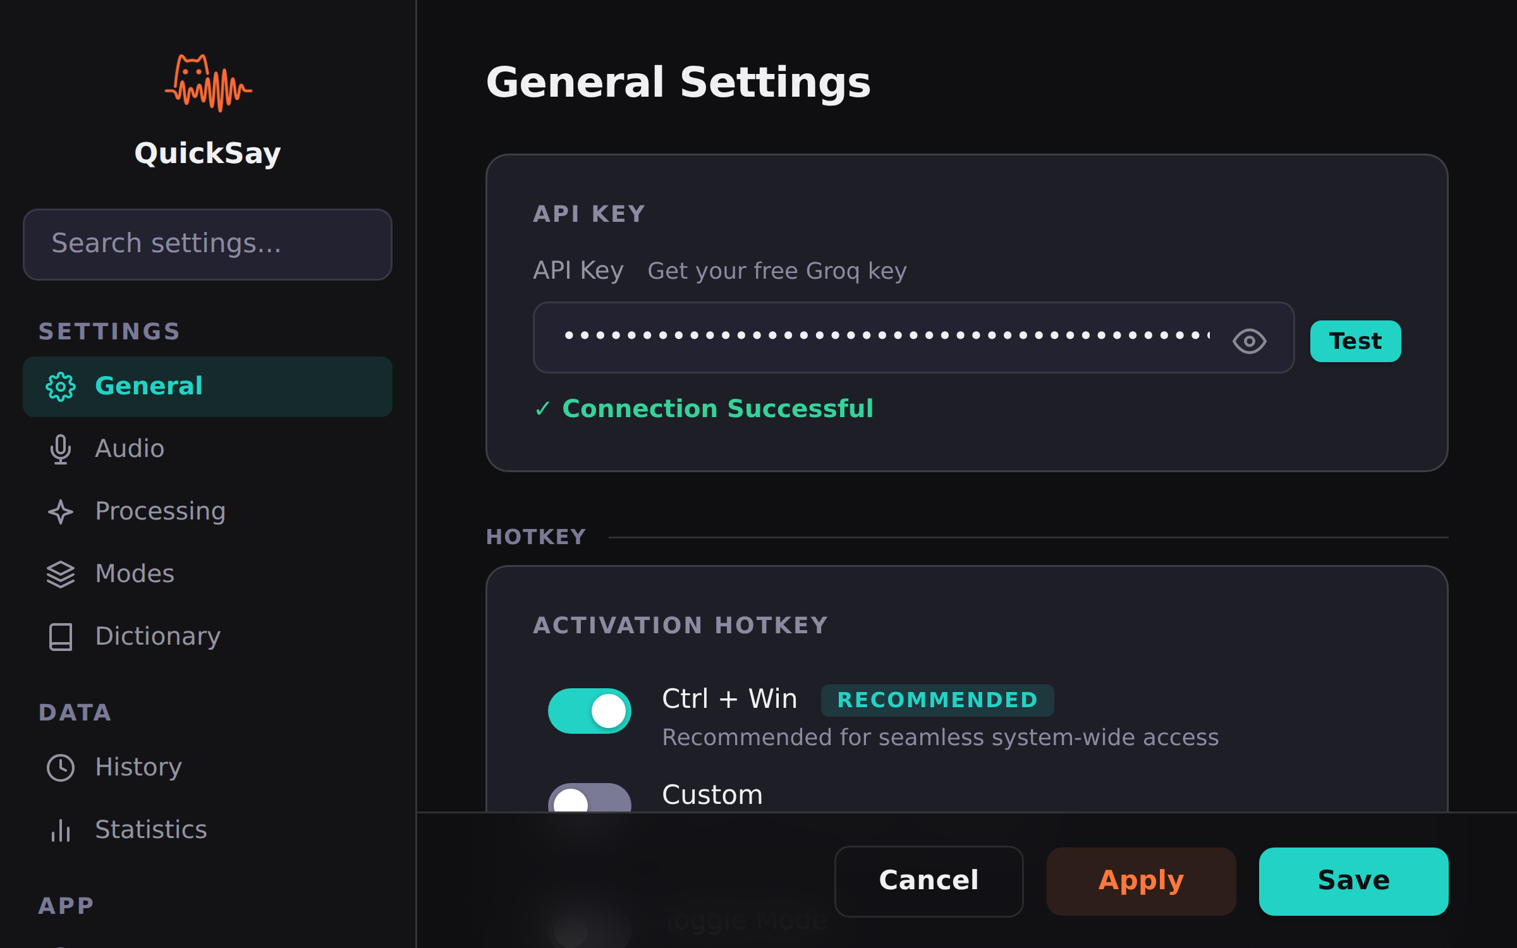The width and height of the screenshot is (1517, 948).
Task: Click the search settings field
Action: [207, 244]
